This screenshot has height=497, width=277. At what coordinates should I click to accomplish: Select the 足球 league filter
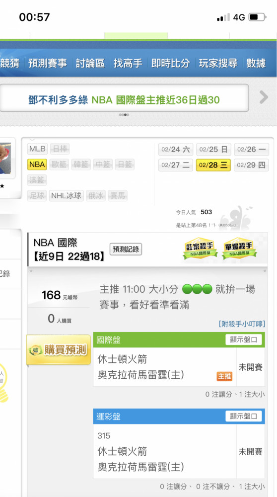pyautogui.click(x=37, y=196)
